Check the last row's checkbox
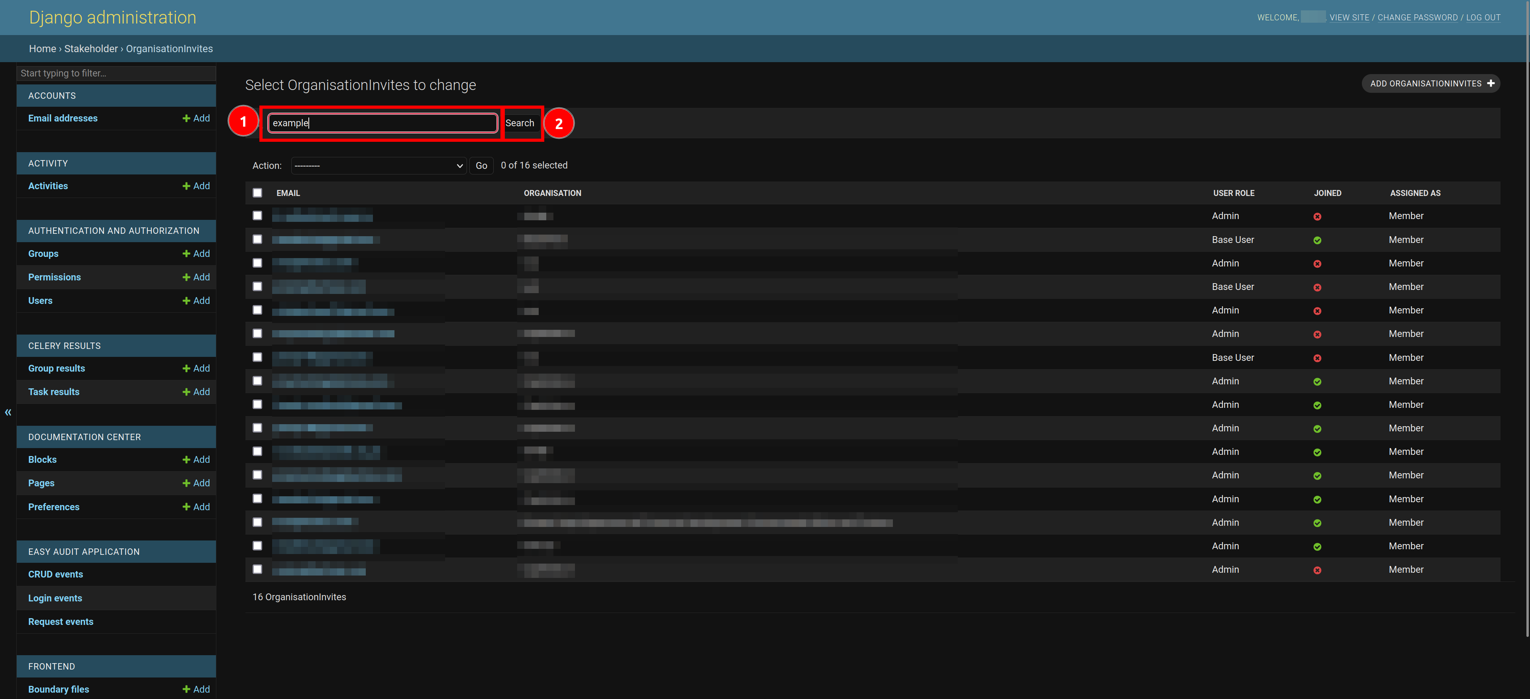This screenshot has width=1530, height=699. click(257, 569)
